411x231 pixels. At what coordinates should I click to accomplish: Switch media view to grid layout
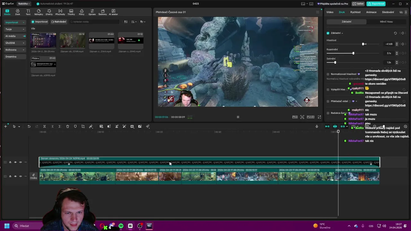click(126, 22)
